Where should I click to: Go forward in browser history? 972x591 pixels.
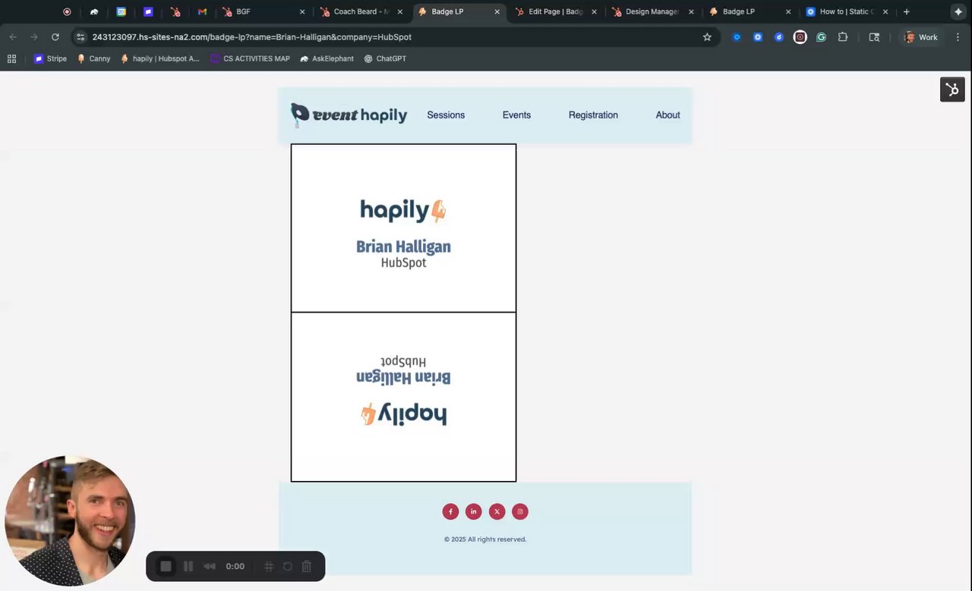click(x=34, y=37)
